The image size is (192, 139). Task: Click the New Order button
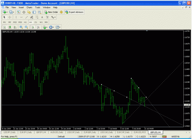click(51, 12)
